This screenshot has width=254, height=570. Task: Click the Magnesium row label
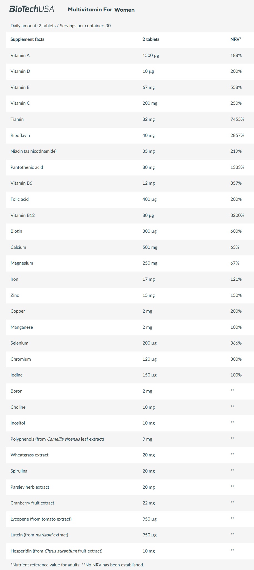22,263
